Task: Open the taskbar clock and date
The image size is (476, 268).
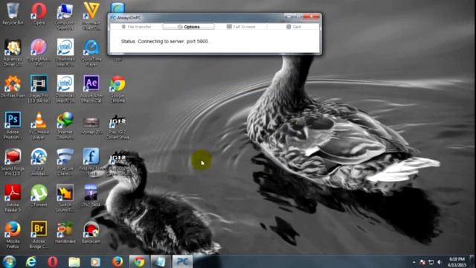Action: click(457, 262)
